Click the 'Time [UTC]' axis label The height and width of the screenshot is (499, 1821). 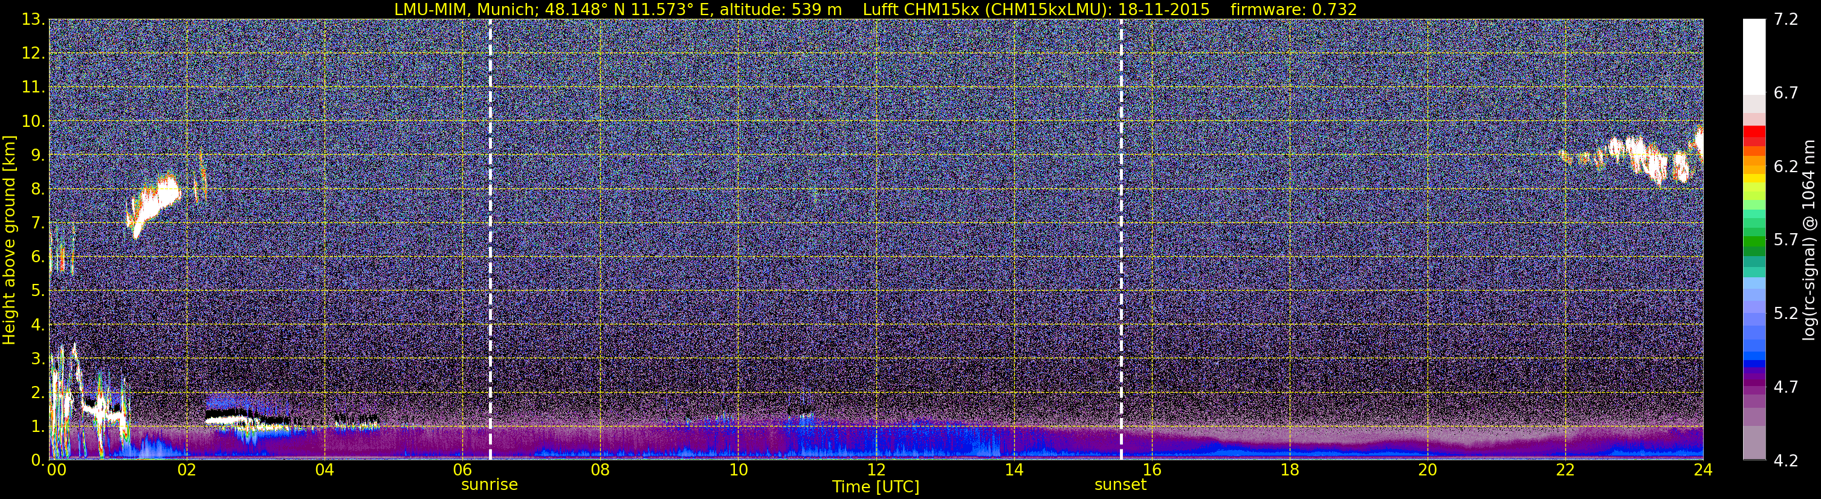pos(876,487)
